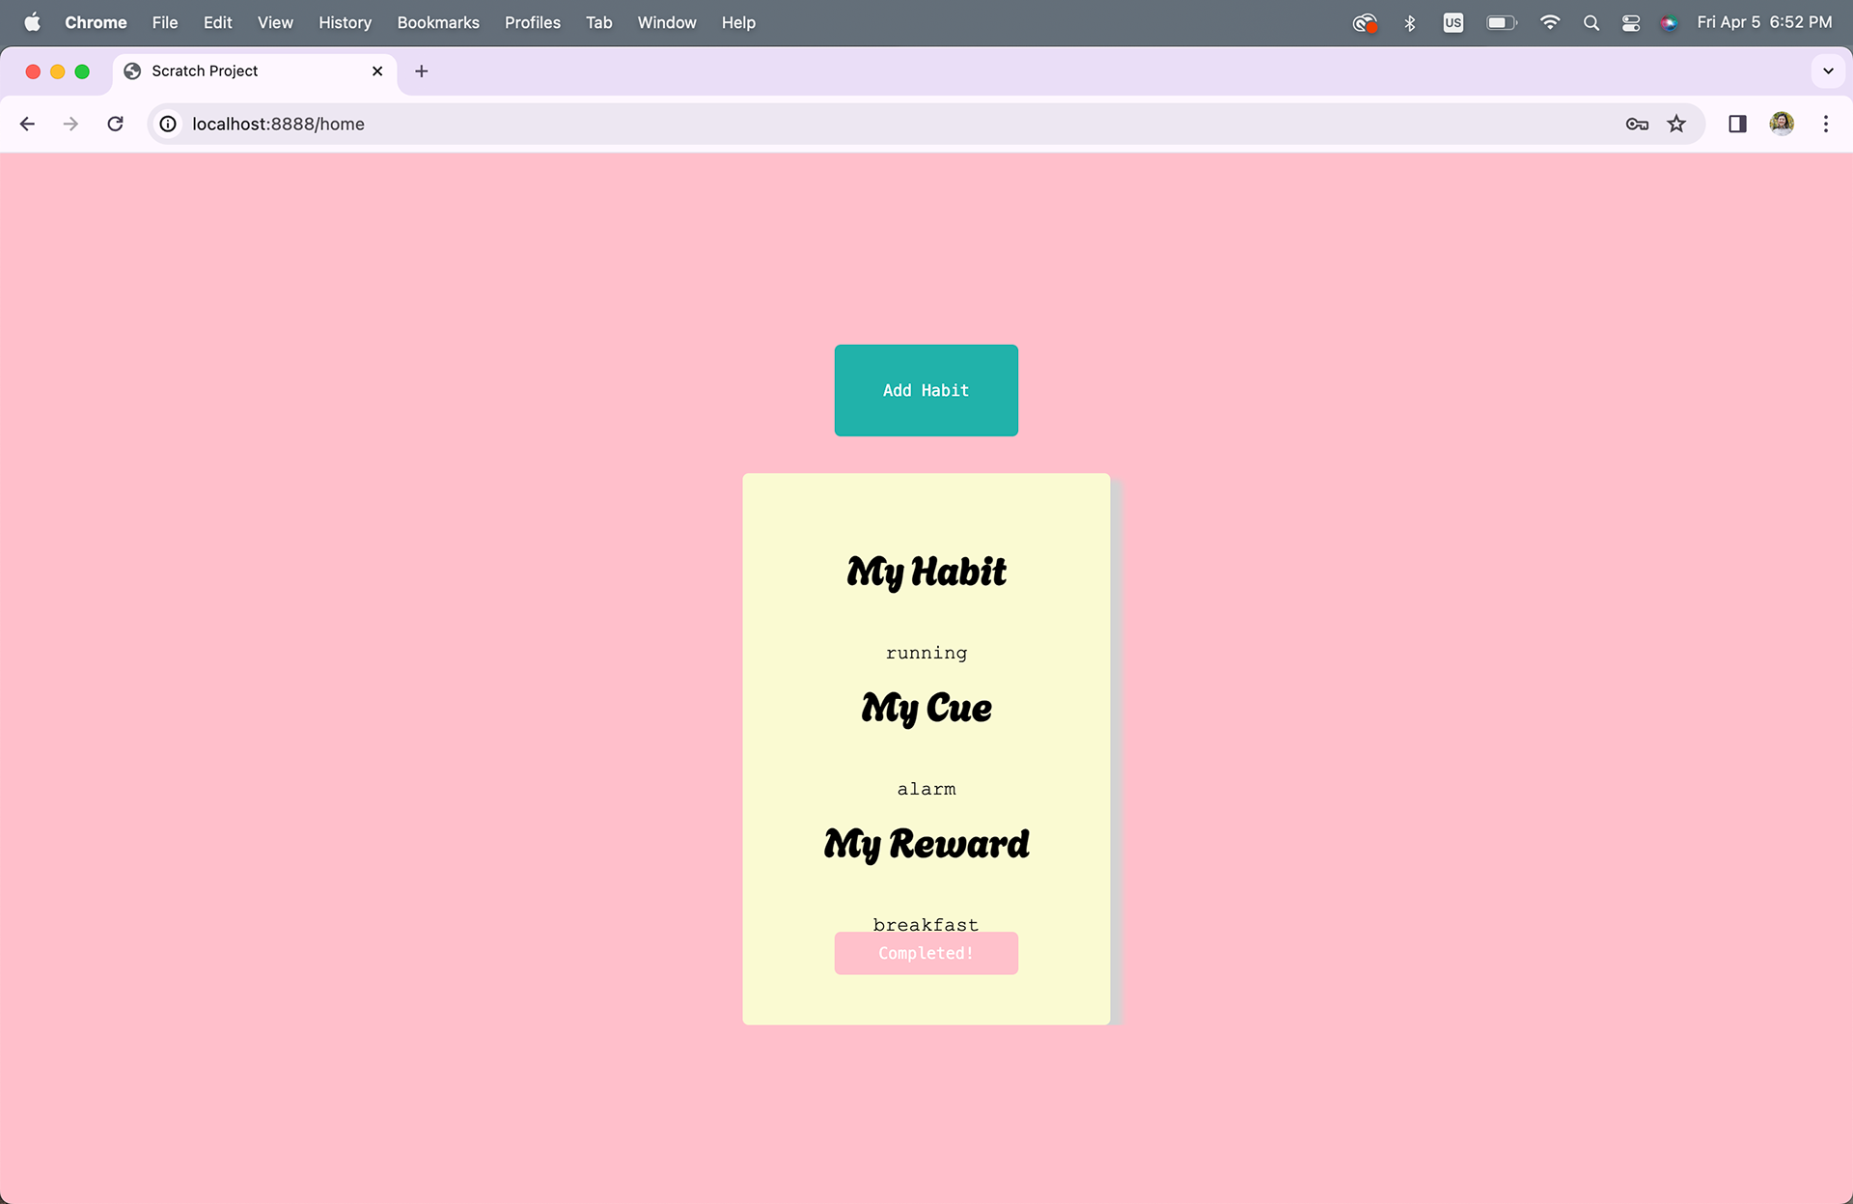This screenshot has height=1204, width=1853.
Task: Click the Add Habit button
Action: 926,390
